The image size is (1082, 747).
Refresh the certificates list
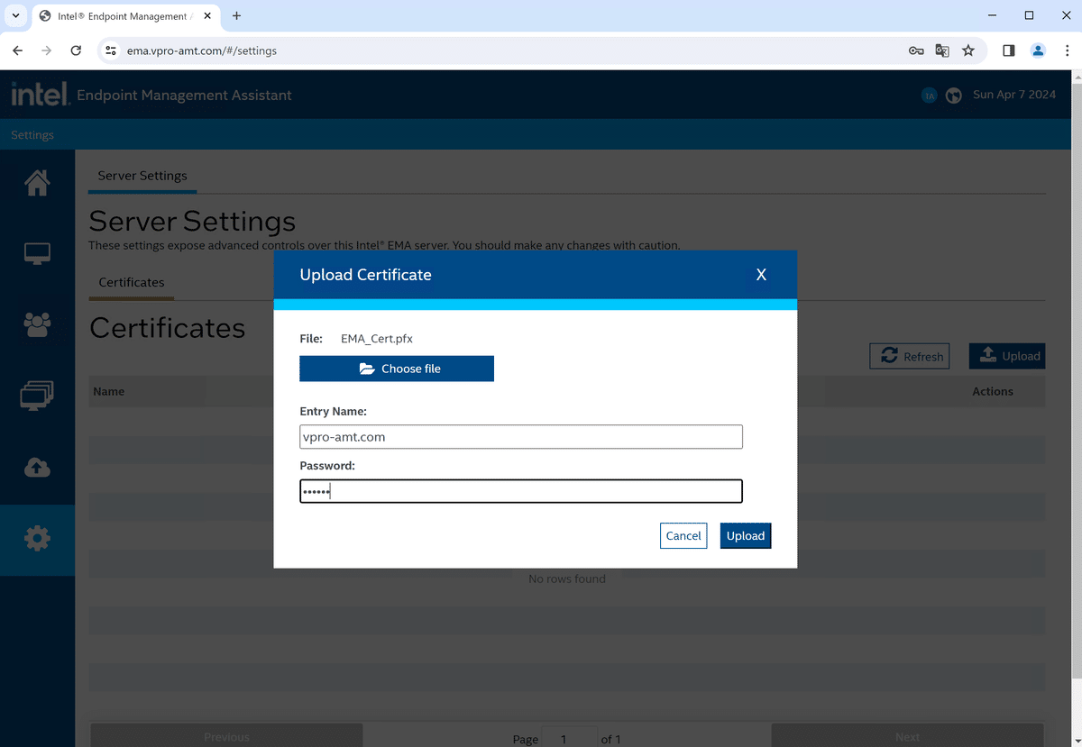click(912, 356)
